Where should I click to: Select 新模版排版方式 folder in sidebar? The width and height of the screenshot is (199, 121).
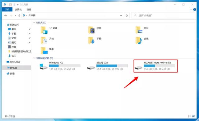coord(20,51)
